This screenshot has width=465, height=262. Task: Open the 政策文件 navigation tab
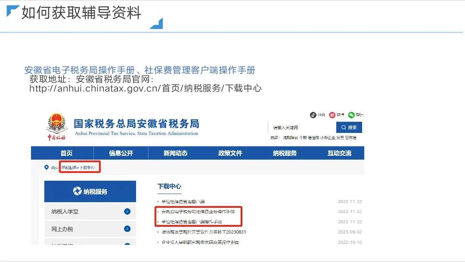[230, 153]
